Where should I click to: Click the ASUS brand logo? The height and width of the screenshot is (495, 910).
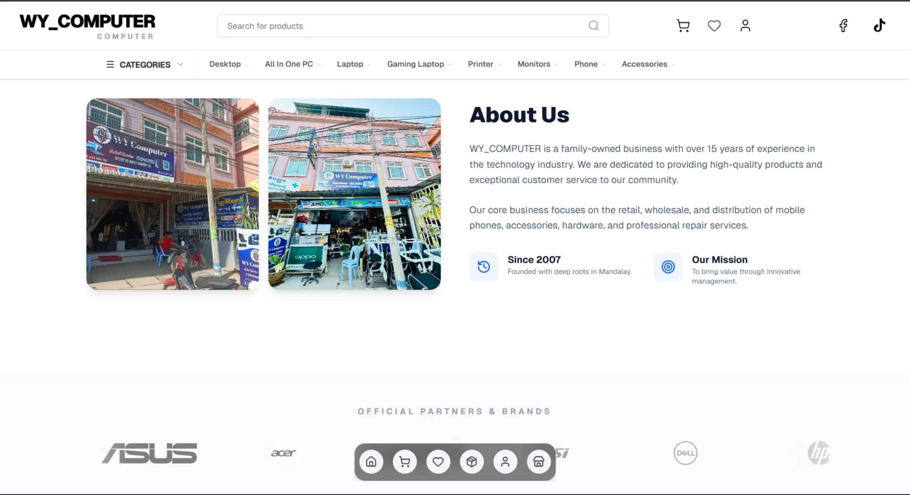tap(149, 453)
